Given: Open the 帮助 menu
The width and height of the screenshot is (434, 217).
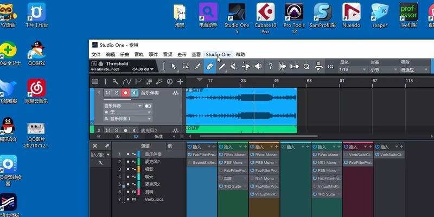Looking at the screenshot, I should click(x=240, y=55).
